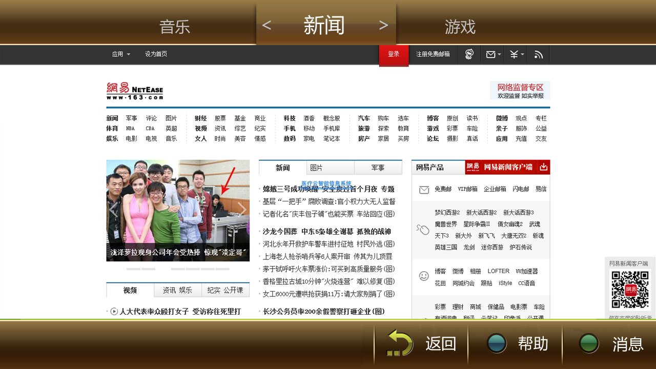The height and width of the screenshot is (369, 656).
Task: Open headline 沙龙今国葬 中东5枭雄全谢幕
Action: click(x=327, y=232)
